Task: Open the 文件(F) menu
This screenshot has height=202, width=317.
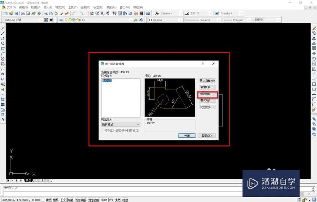Action: [x=11, y=8]
